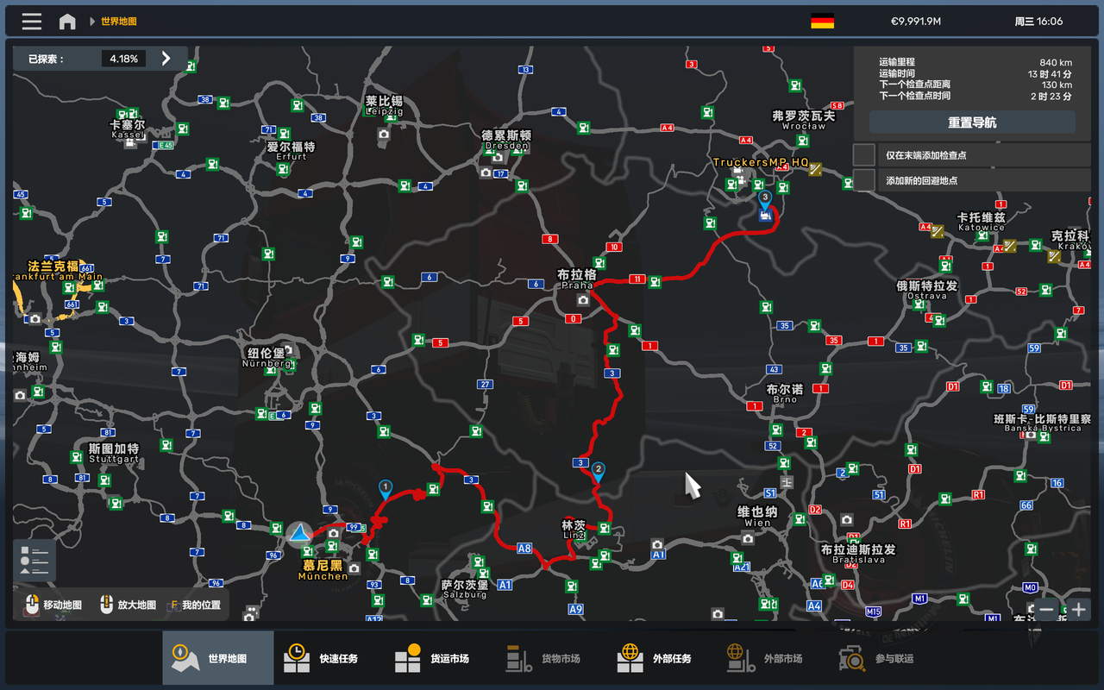Click the 斯图加特 Stuttgart city label
1104x690 pixels.
click(114, 454)
